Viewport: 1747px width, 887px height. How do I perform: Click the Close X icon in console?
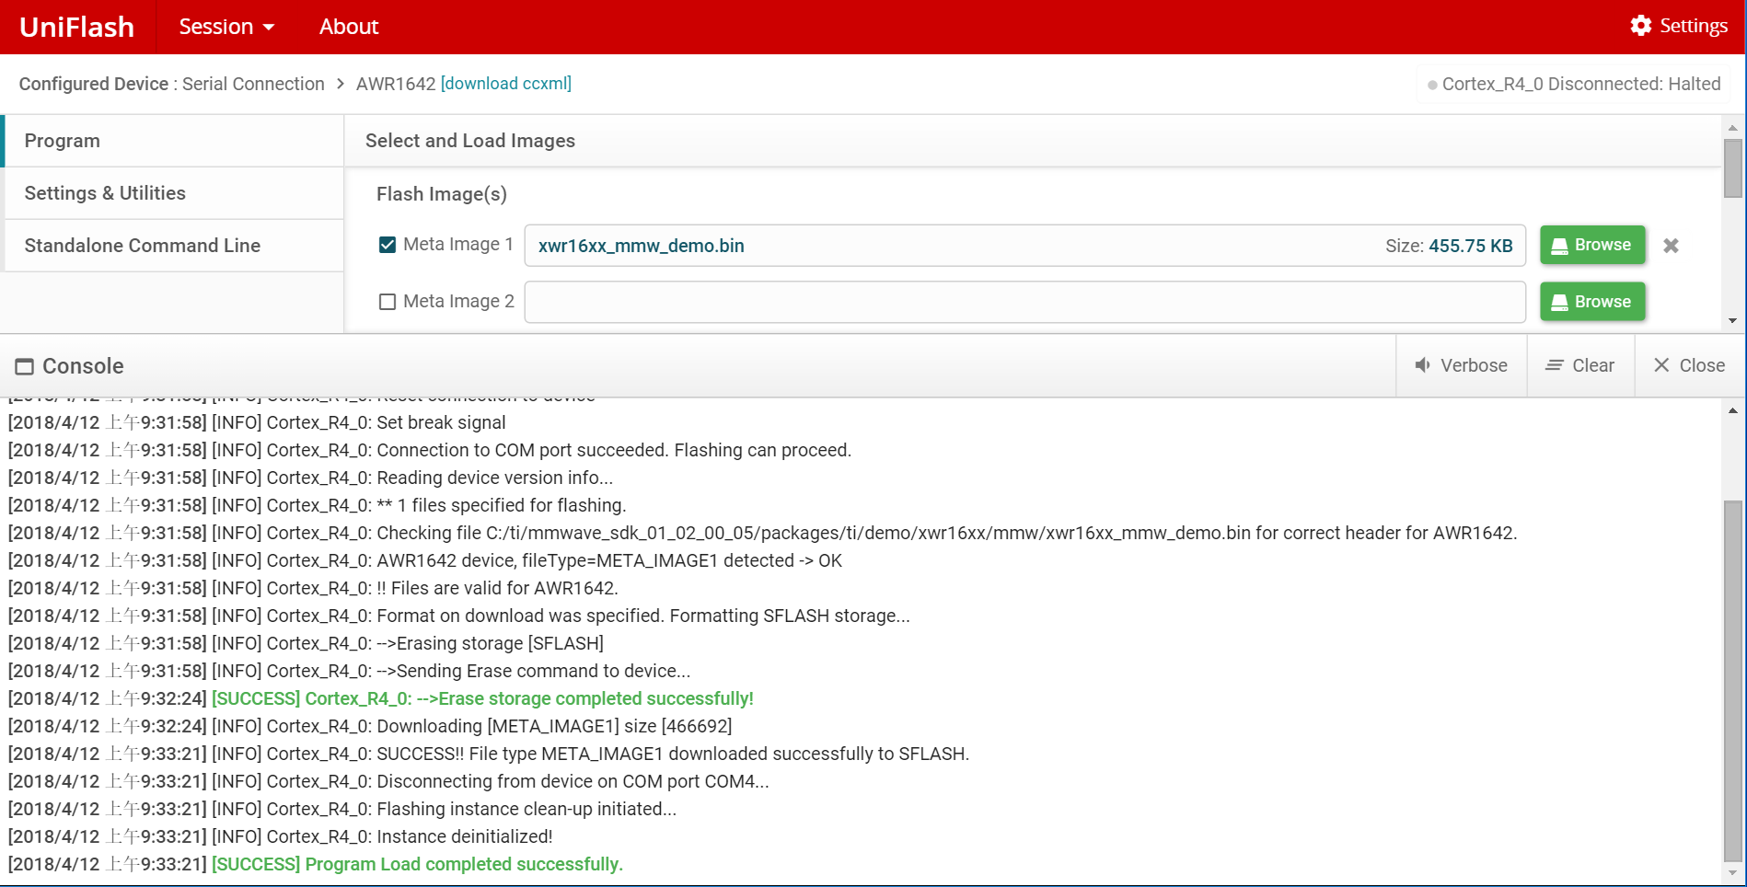1661,365
